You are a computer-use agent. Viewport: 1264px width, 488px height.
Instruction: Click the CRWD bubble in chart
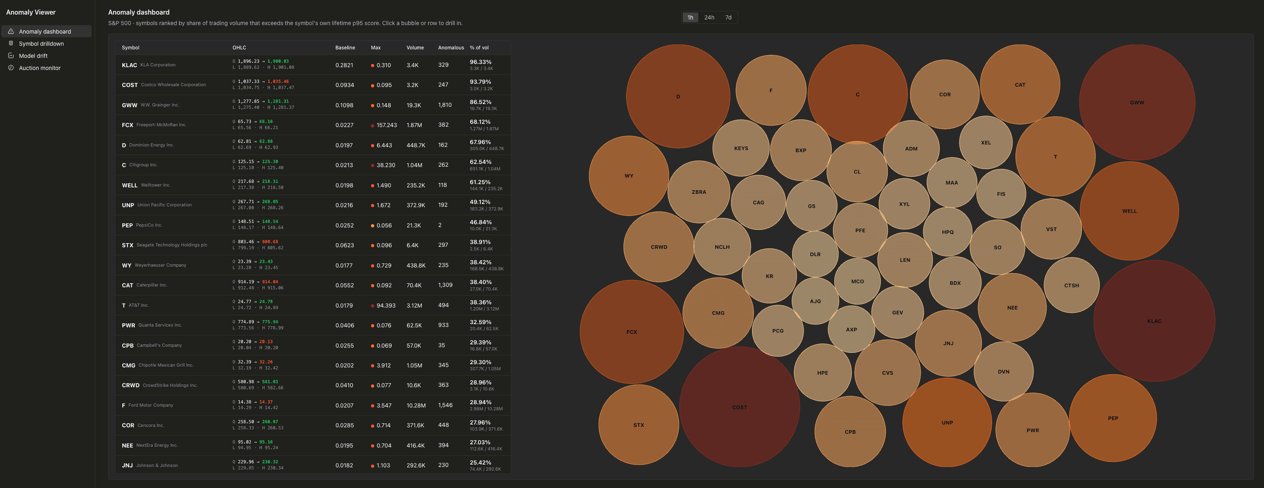tap(659, 247)
